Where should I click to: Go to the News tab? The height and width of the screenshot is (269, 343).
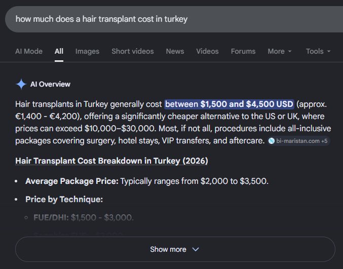[x=175, y=51]
